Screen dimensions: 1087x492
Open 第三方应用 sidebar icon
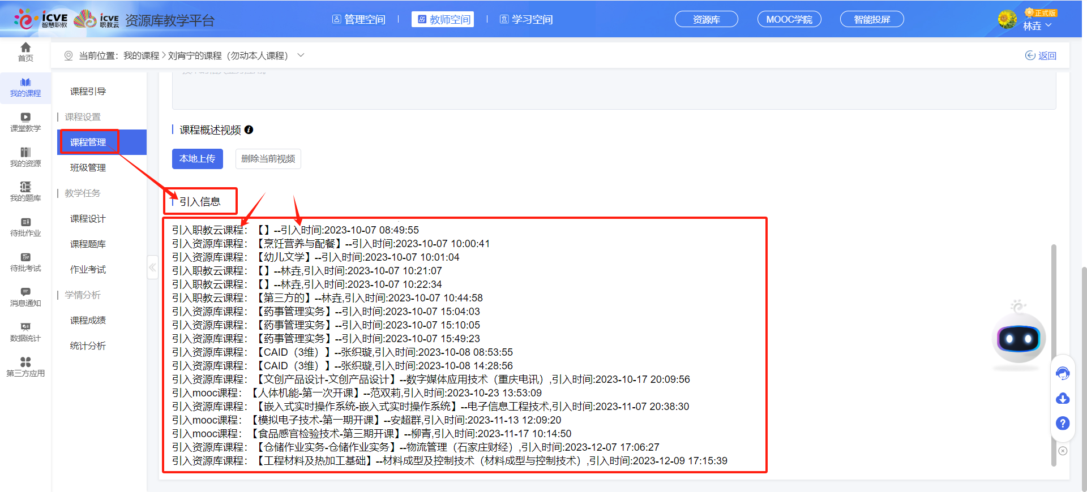click(25, 366)
